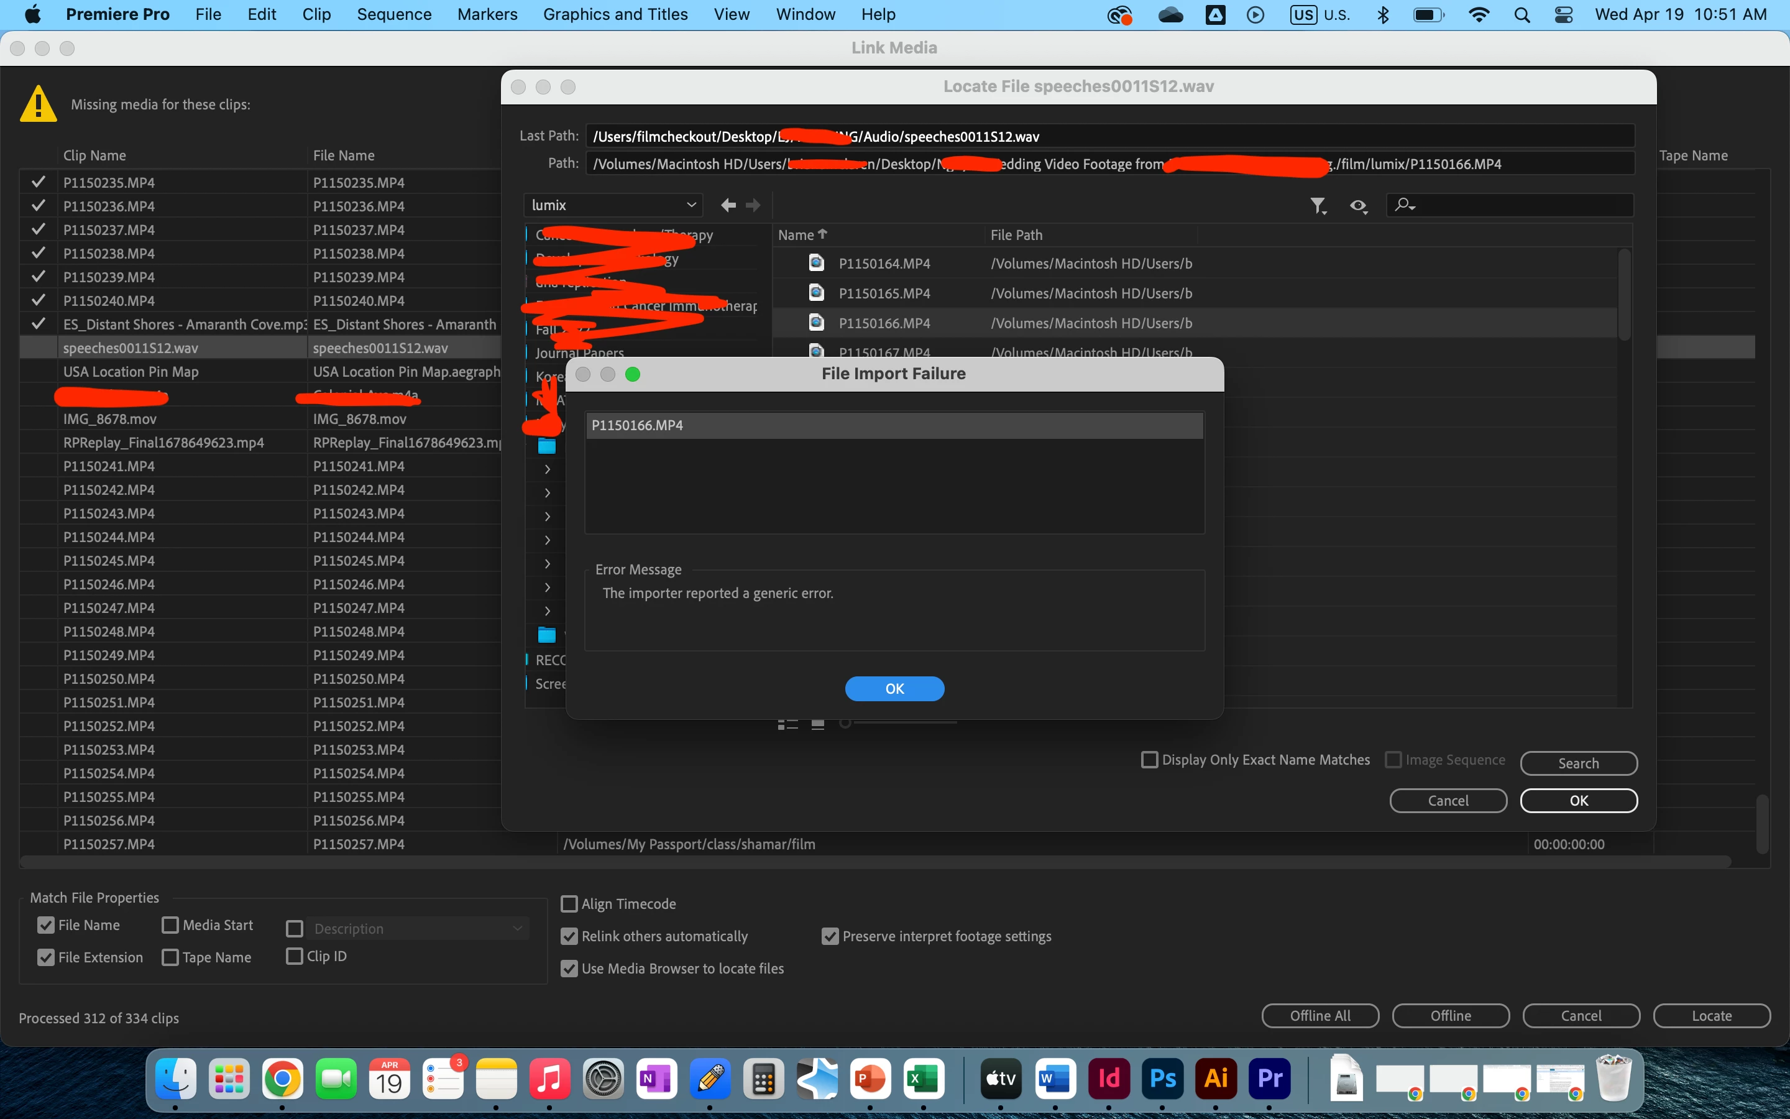
Task: Open the file type filter funnel icon
Action: click(x=1318, y=206)
